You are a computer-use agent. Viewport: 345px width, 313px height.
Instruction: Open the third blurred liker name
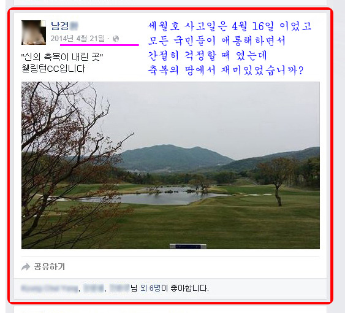[119, 288]
